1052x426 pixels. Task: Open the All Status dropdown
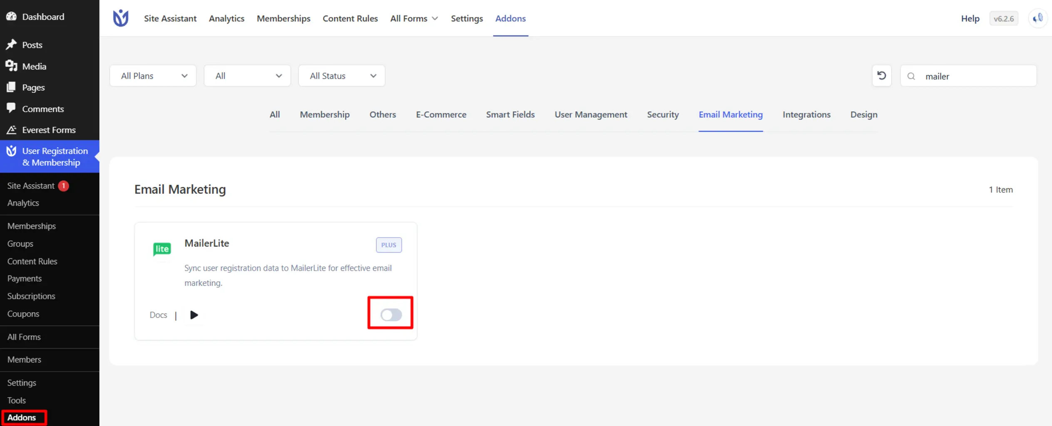coord(342,76)
